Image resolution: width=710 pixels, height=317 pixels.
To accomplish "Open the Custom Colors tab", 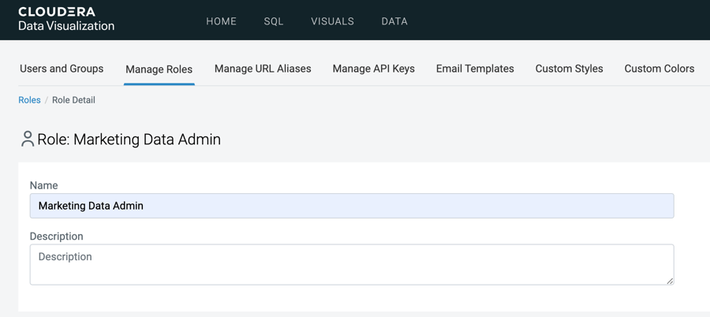I will [x=659, y=69].
